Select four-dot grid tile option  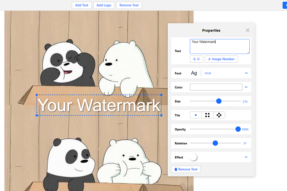207,115
